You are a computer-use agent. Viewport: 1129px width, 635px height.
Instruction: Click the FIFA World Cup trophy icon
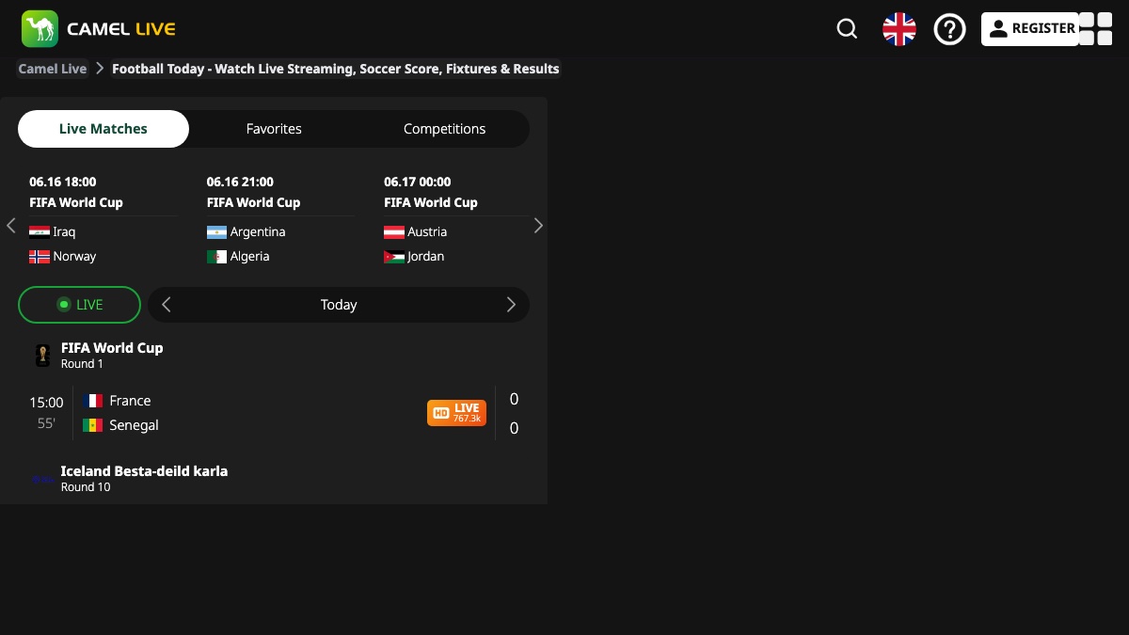pyautogui.click(x=42, y=356)
